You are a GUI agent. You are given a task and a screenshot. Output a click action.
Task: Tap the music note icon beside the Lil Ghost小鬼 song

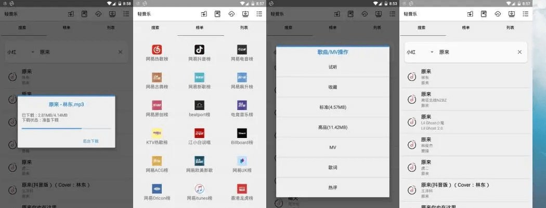coord(412,122)
